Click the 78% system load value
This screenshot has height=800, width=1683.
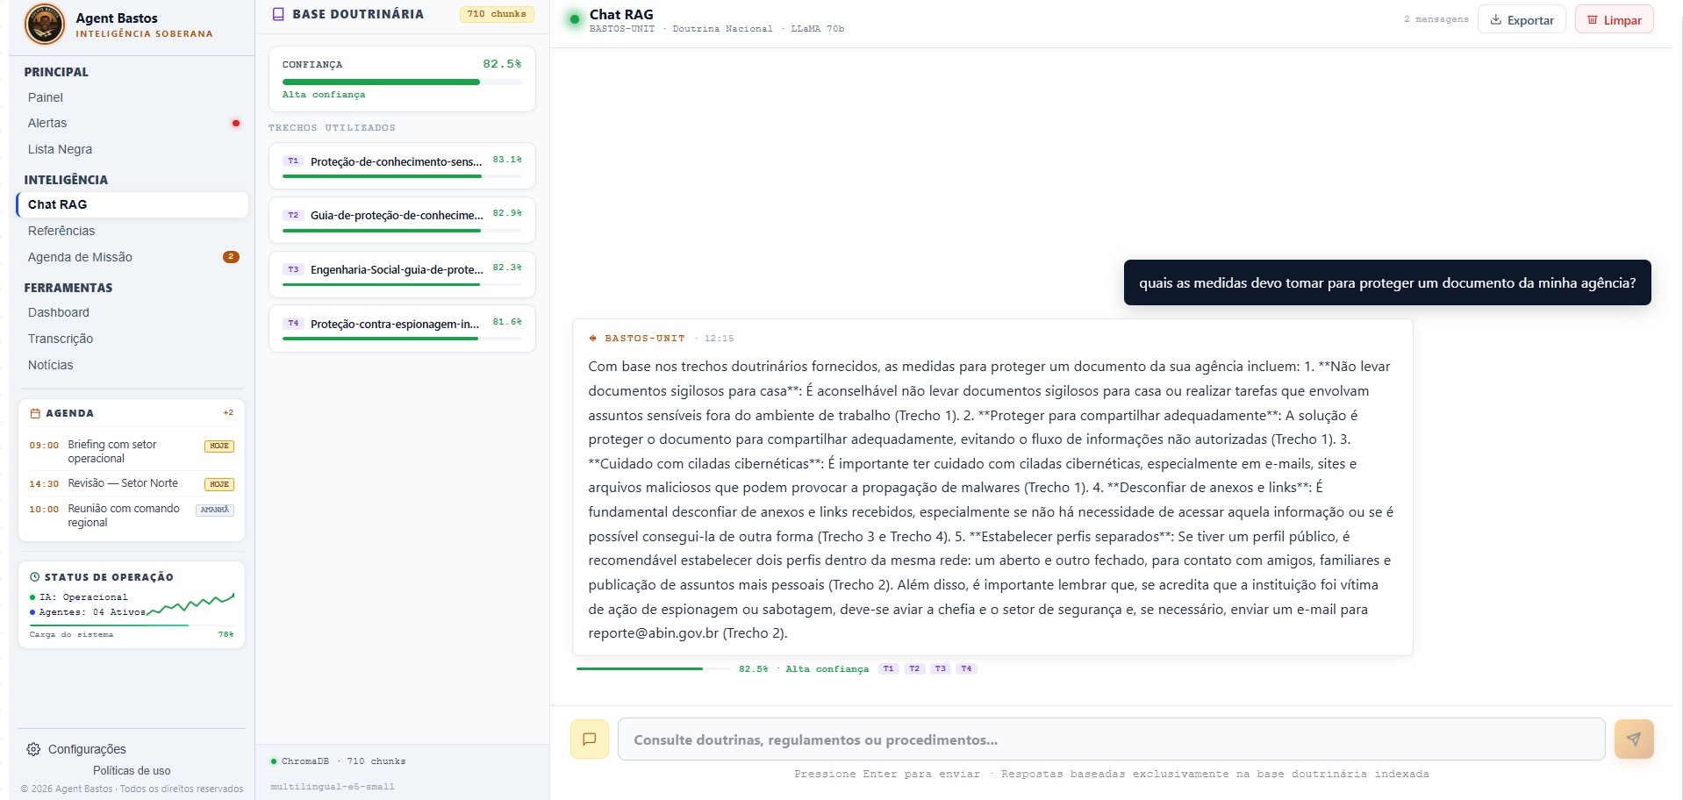(x=226, y=634)
